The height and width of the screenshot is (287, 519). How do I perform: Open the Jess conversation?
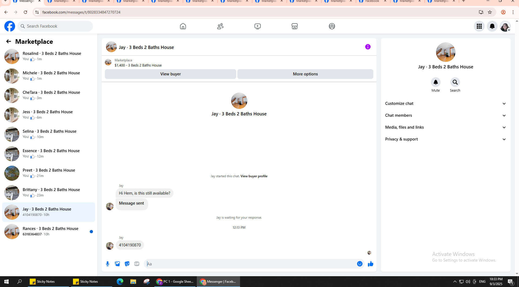click(49, 115)
